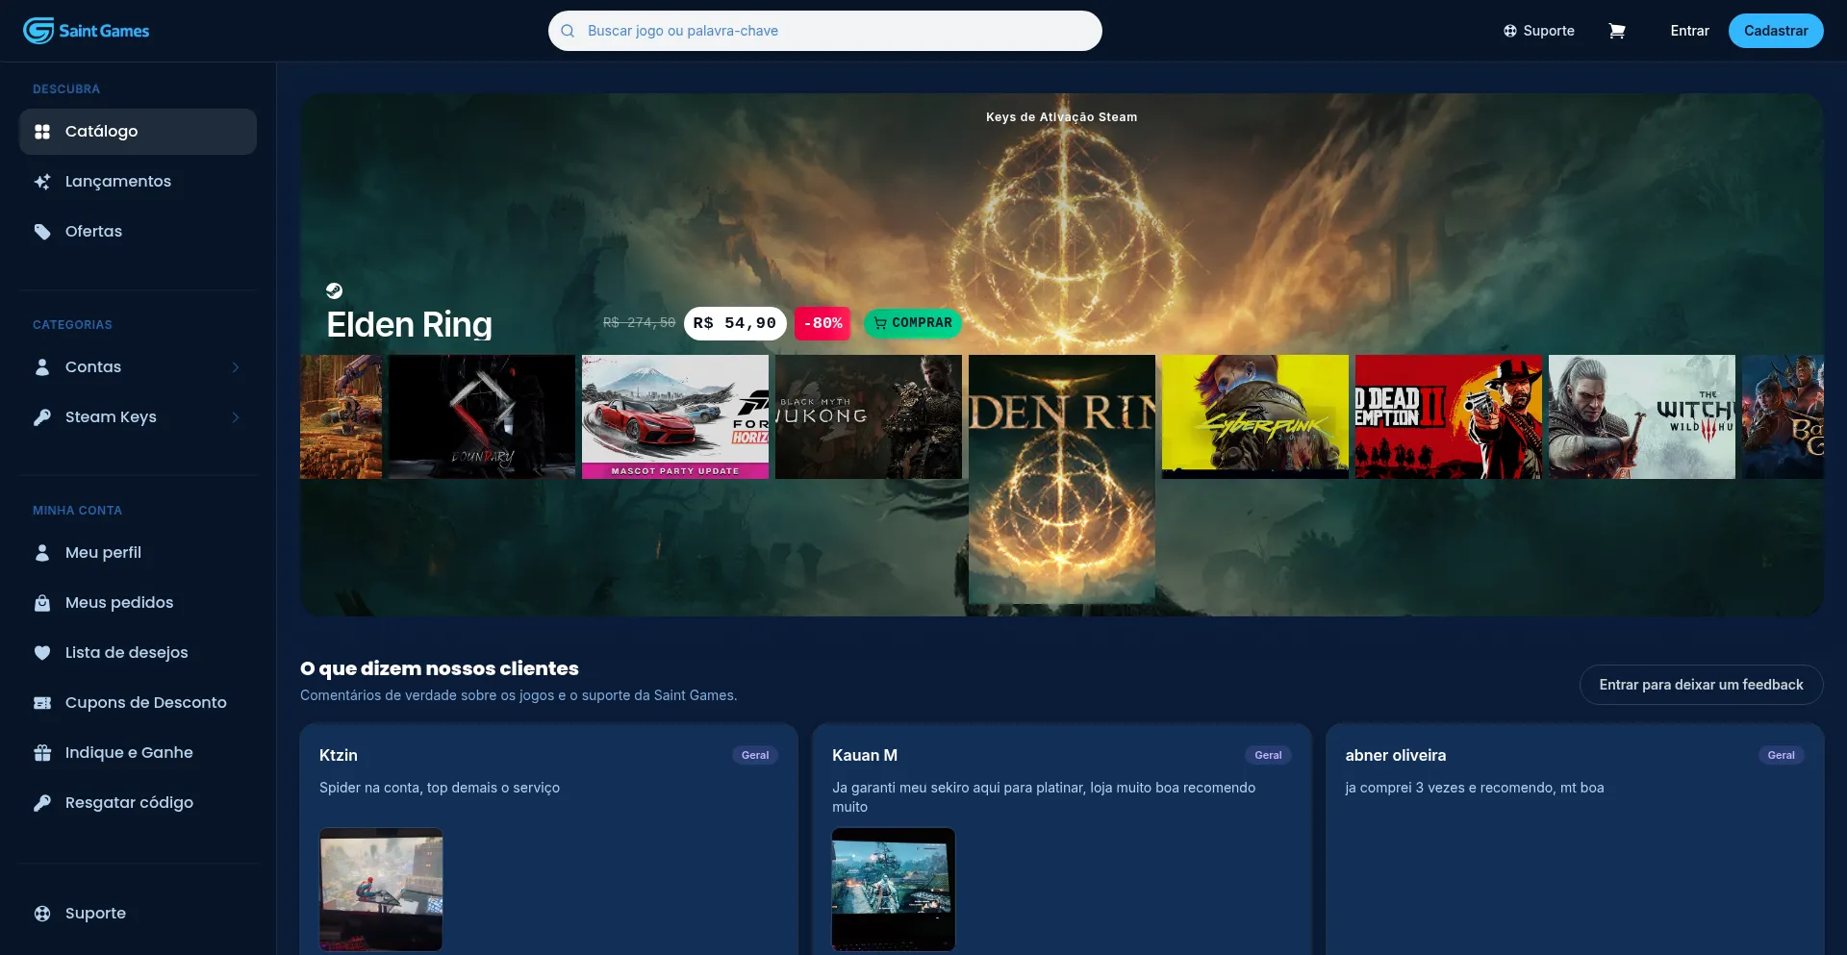The width and height of the screenshot is (1847, 955).
Task: View Meus pedidos
Action: (x=138, y=603)
